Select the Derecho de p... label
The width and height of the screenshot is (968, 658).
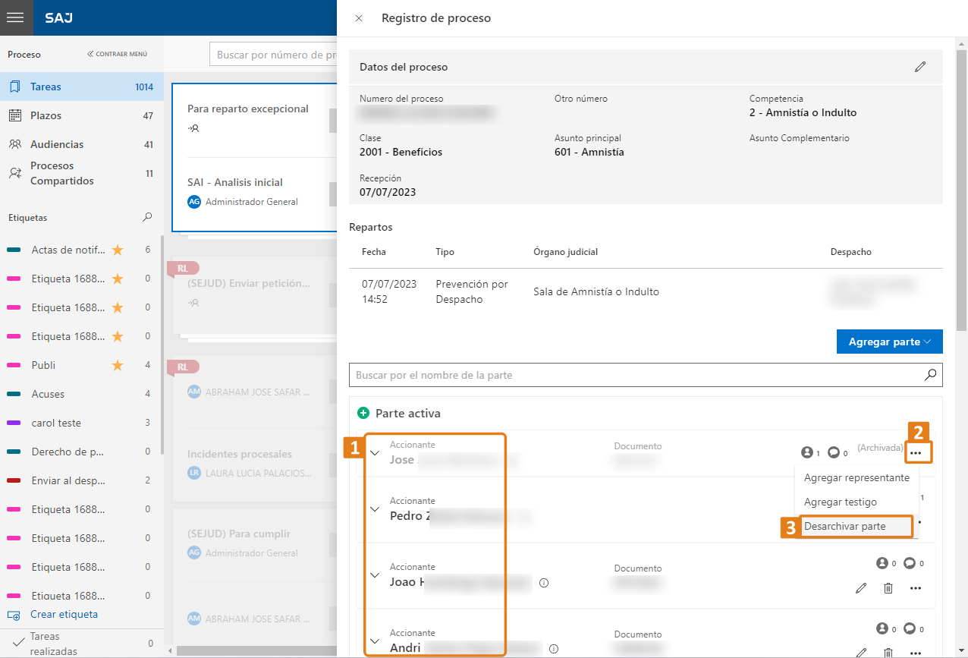click(68, 452)
